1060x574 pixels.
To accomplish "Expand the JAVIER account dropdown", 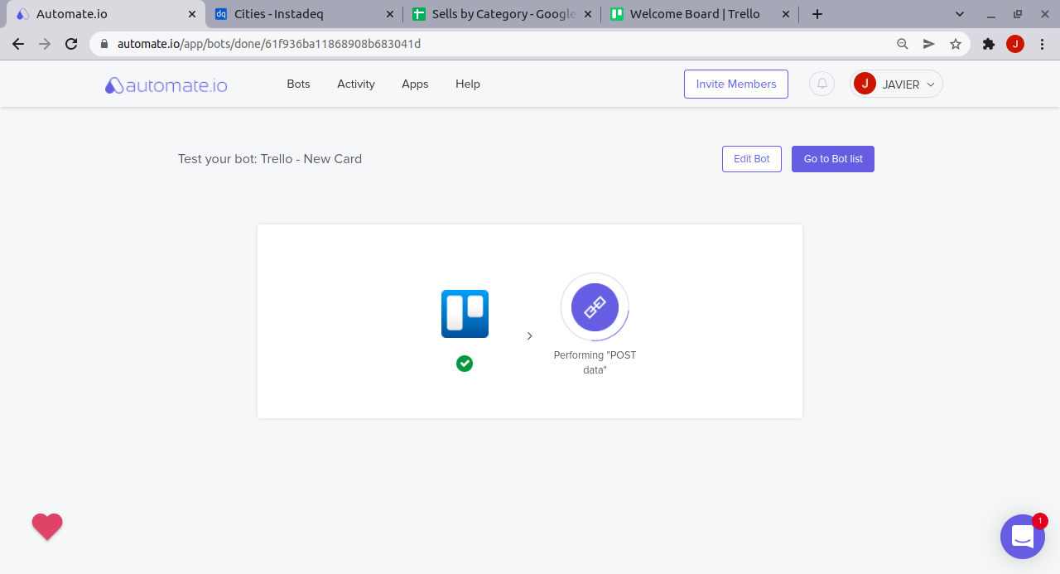I will tap(897, 84).
